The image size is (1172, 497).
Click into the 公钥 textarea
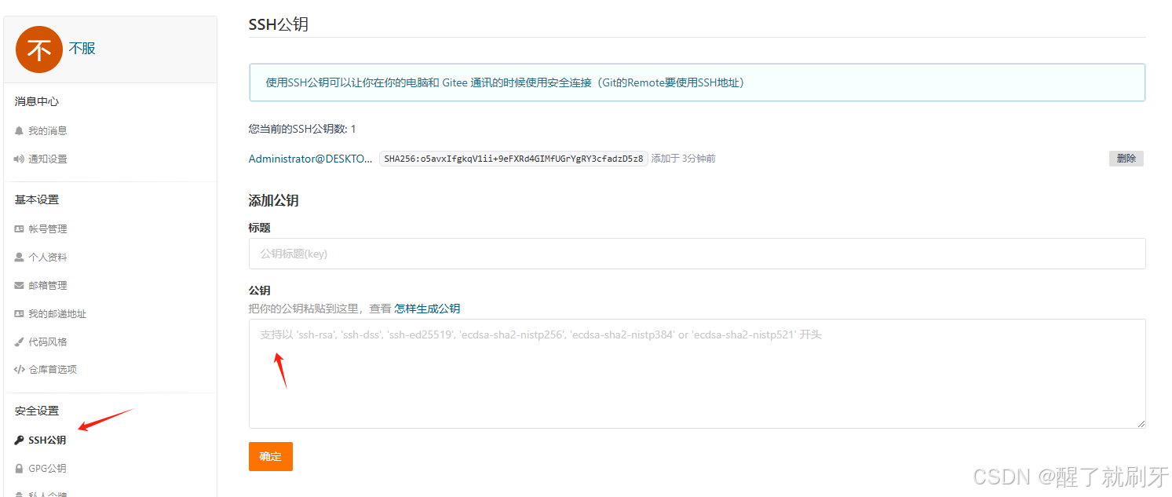pos(697,374)
